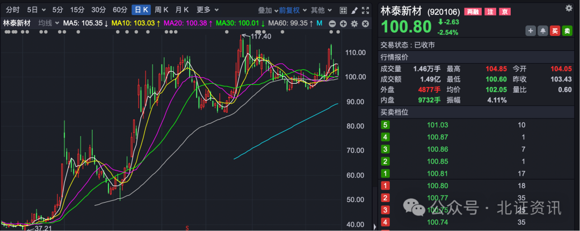Switch to 15分 chart period
Image resolution: width=580 pixels, height=231 pixels.
tap(77, 10)
